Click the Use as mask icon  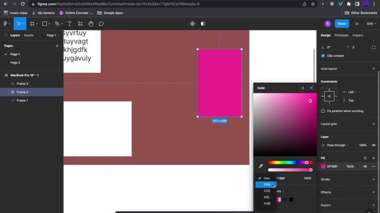click(x=203, y=24)
